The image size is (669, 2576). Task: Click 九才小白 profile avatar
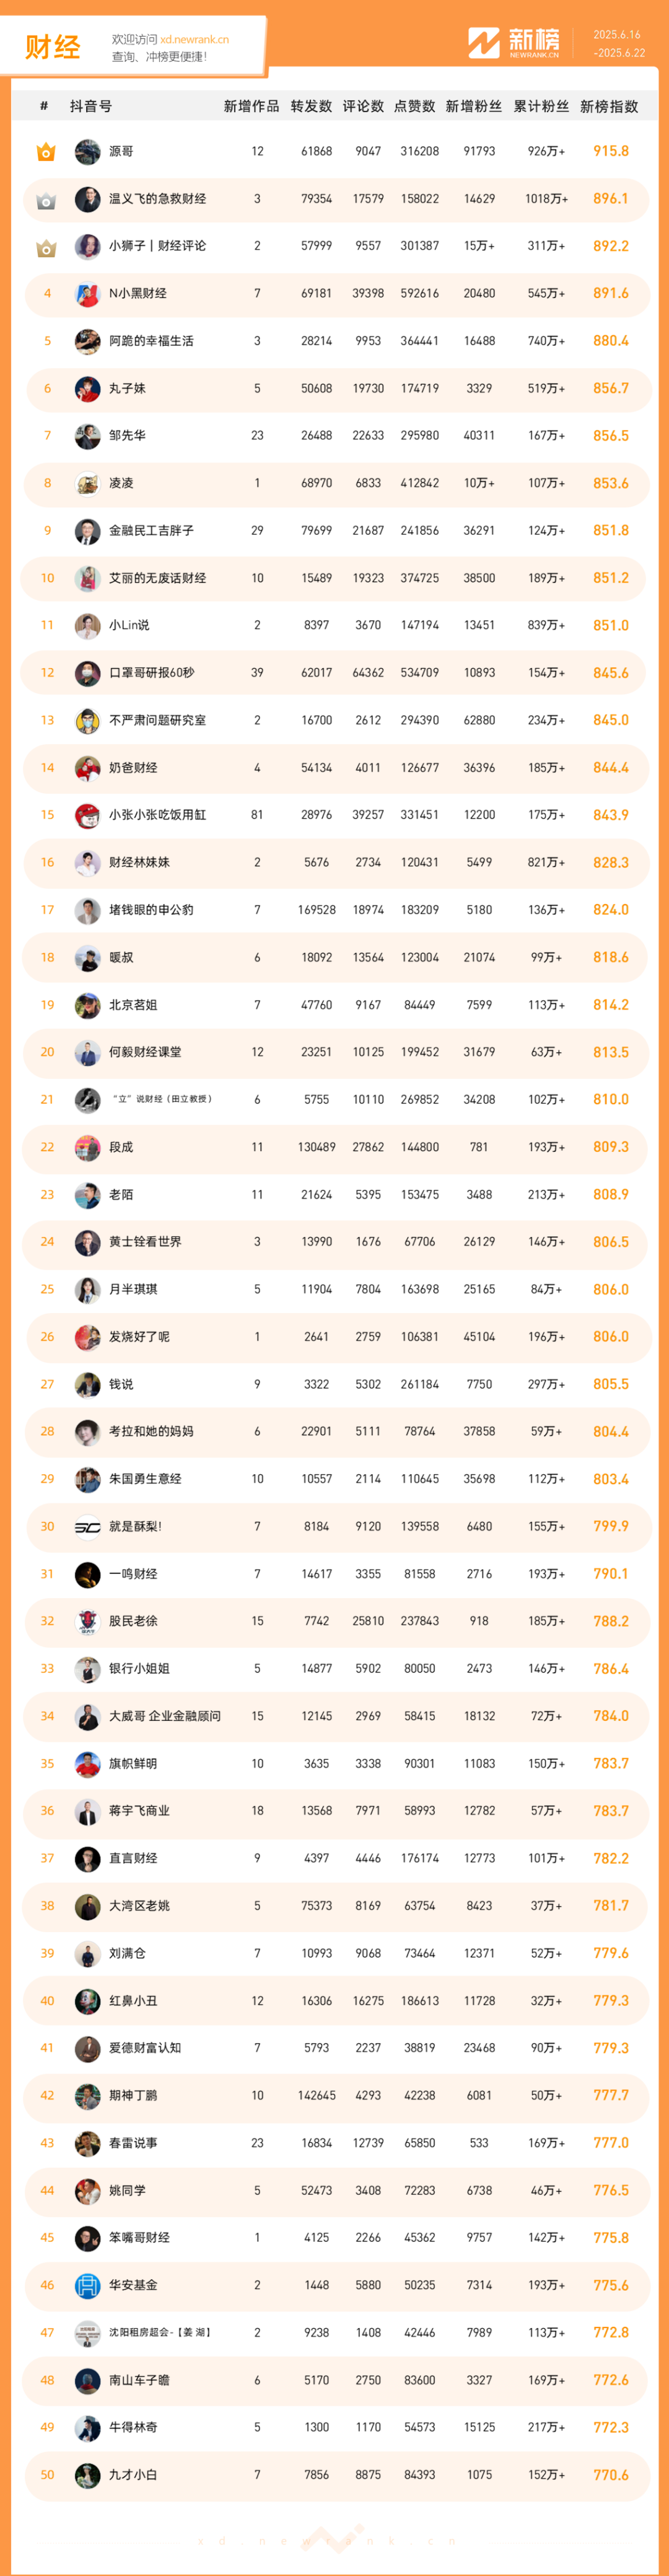pyautogui.click(x=88, y=2475)
